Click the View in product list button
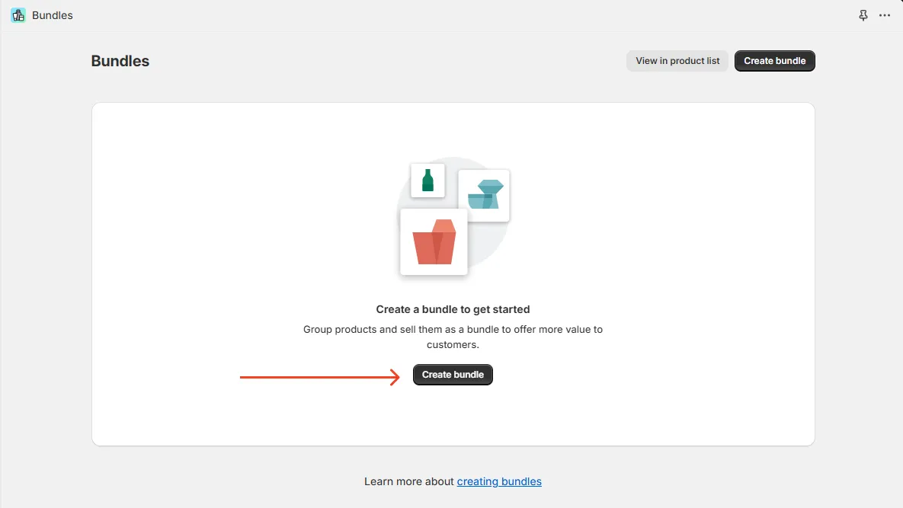 (x=677, y=60)
